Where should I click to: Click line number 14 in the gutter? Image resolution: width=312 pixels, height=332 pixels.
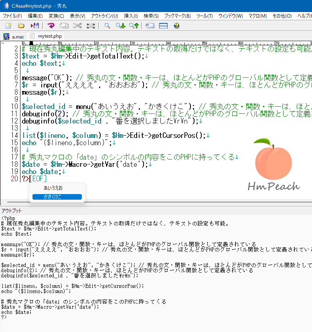(14, 136)
